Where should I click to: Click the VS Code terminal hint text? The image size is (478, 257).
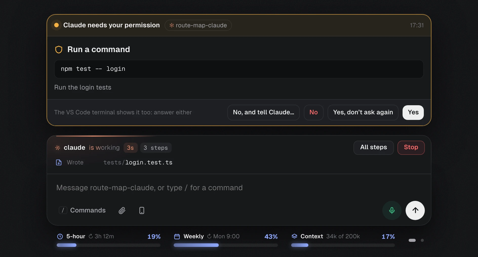[x=123, y=112]
